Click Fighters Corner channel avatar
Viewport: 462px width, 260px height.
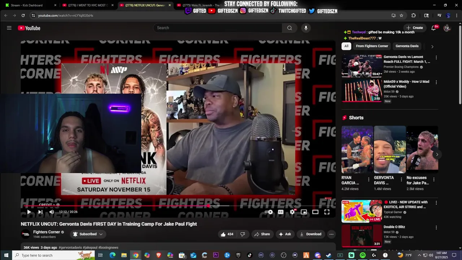tap(26, 234)
